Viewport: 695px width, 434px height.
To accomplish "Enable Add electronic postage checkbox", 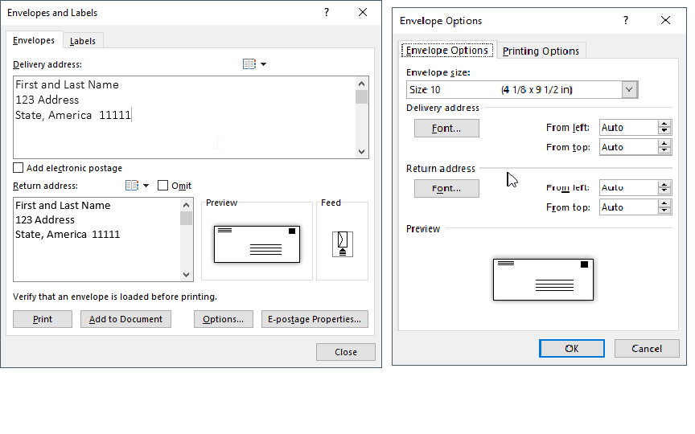I will tap(18, 169).
